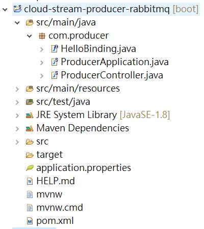Click the HelloBinding.java interface file icon

click(55, 49)
